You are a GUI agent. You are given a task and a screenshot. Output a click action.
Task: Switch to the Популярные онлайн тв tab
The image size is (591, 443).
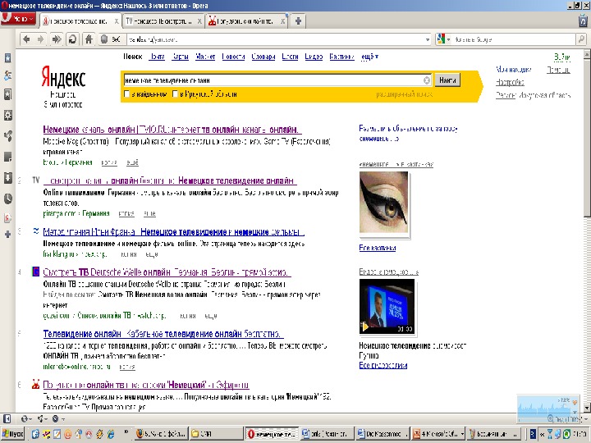click(x=246, y=21)
